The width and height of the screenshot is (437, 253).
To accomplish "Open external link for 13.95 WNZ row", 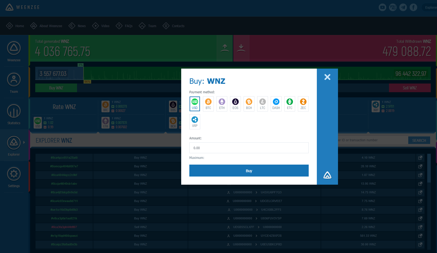I will (420, 184).
